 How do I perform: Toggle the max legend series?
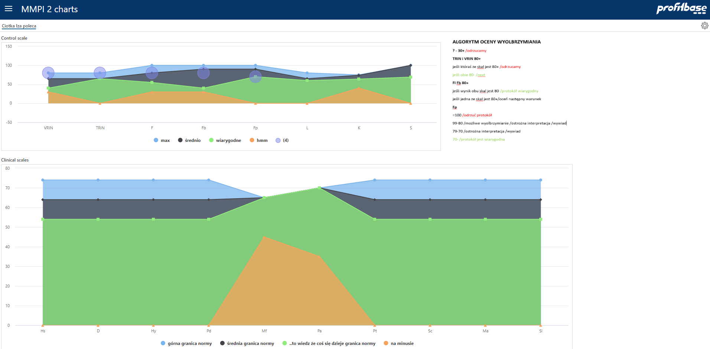[162, 140]
